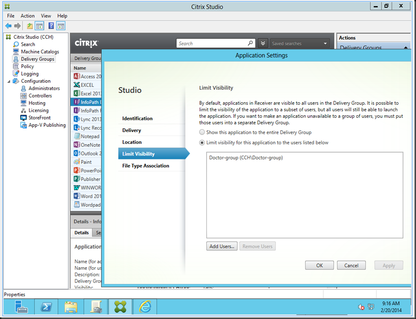The image size is (416, 319).
Task: Open the Help menu
Action: click(x=62, y=16)
